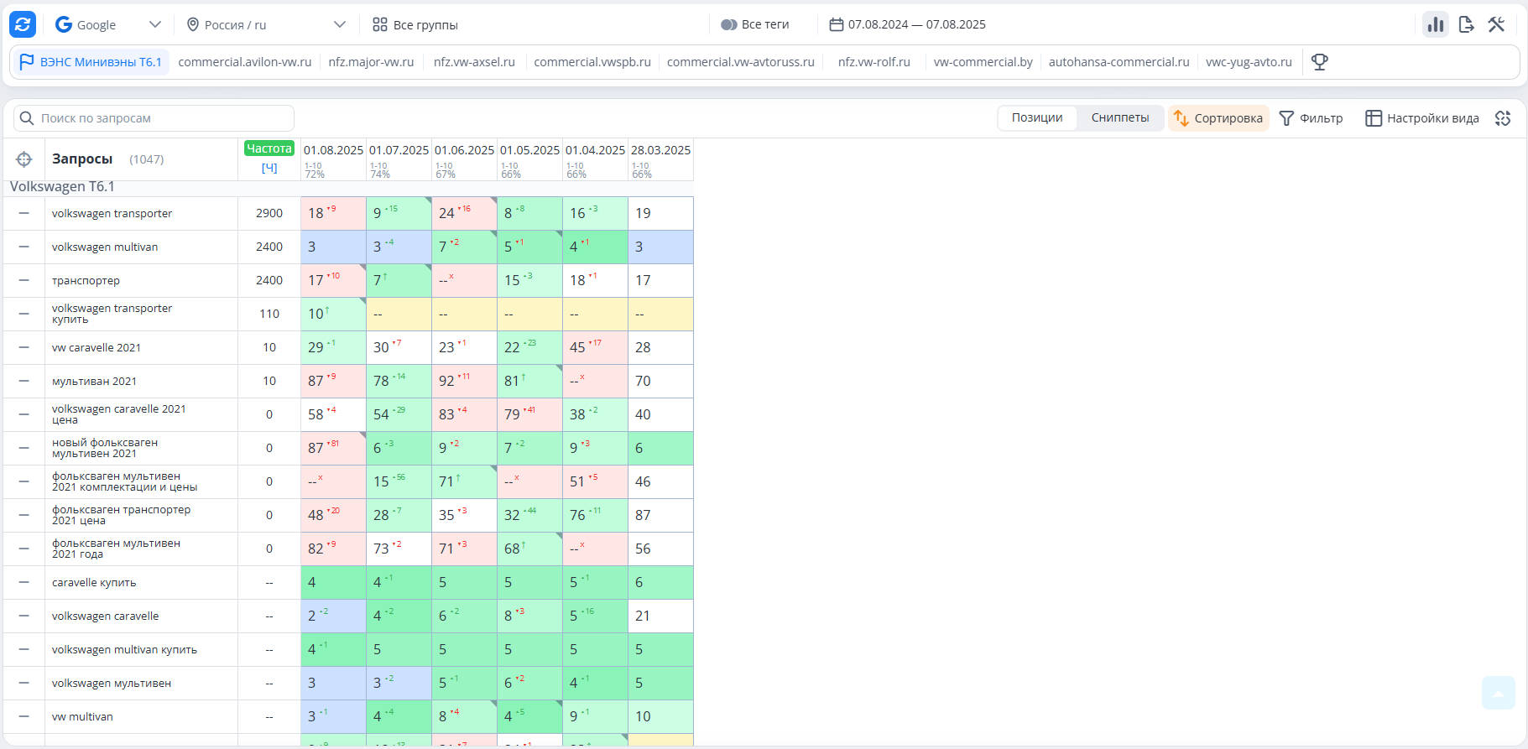This screenshot has height=749, width=1528.
Task: Click dash icon of caravelle купить row
Action: pos(24,582)
